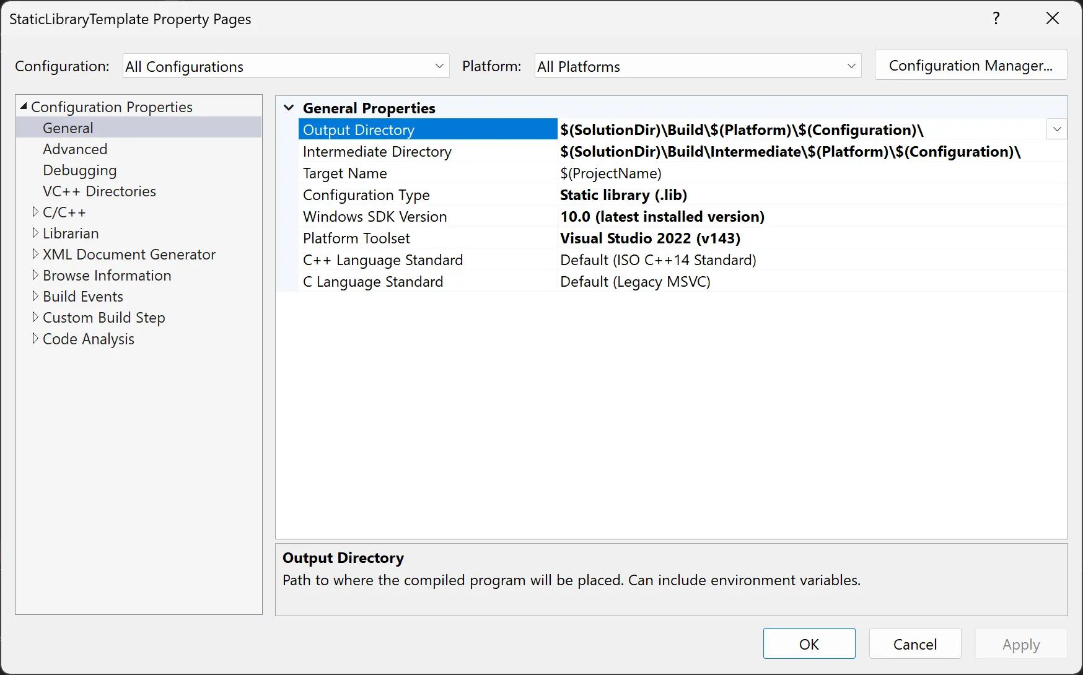Select the XML Document Generator label
1083x675 pixels.
(x=129, y=255)
